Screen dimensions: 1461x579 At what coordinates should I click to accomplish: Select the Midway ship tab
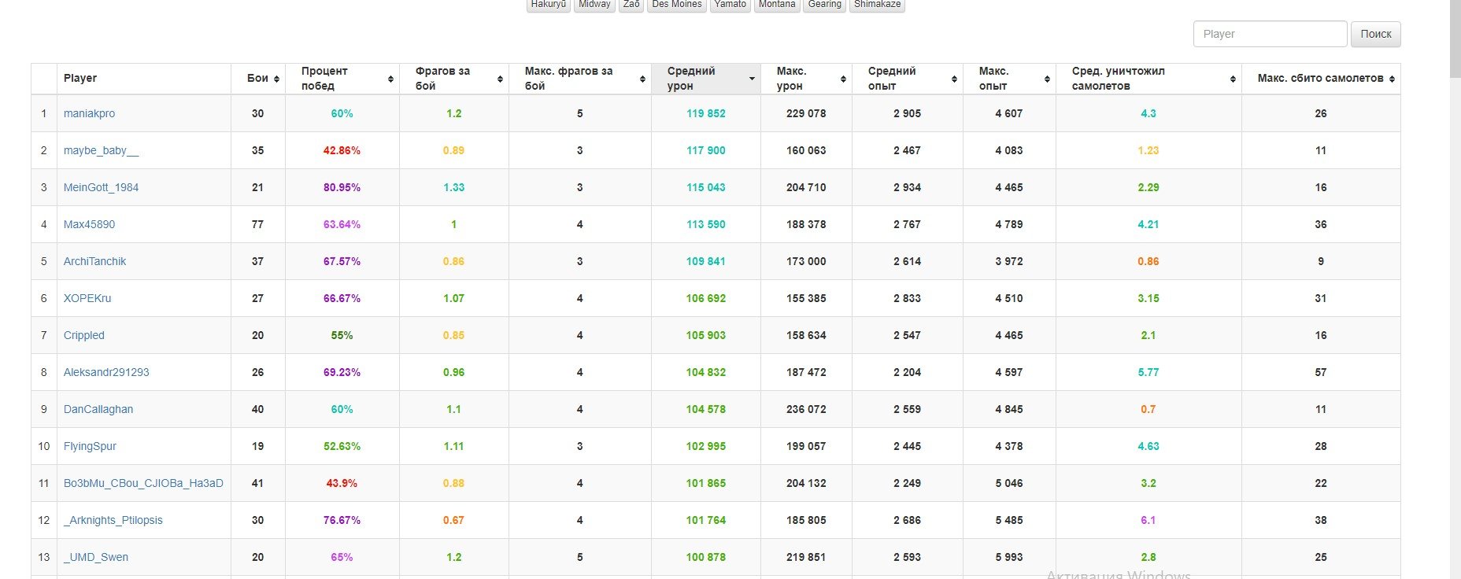click(x=594, y=5)
